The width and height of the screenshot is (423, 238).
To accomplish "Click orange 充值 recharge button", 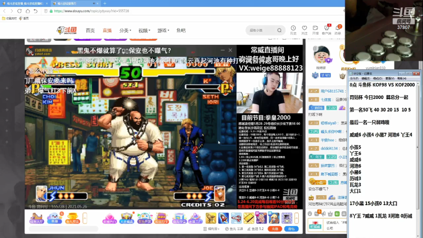I will click(x=275, y=229).
